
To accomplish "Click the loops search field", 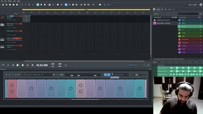I will (x=188, y=14).
